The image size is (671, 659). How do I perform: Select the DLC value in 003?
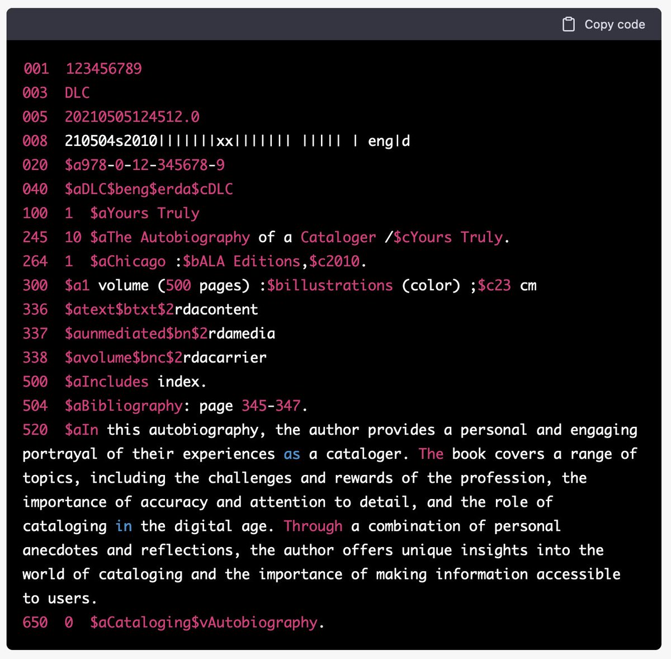77,93
